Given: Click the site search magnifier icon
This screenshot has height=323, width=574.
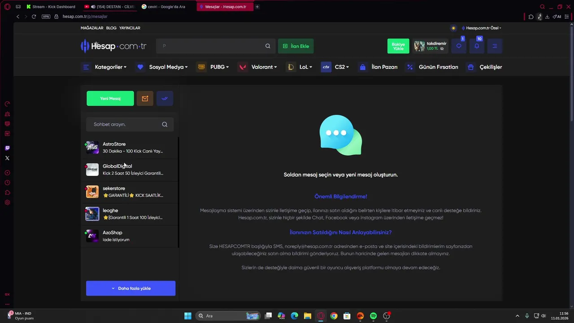Looking at the screenshot, I should tap(268, 46).
